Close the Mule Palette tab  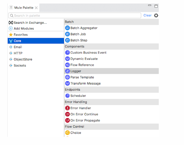point(36,8)
